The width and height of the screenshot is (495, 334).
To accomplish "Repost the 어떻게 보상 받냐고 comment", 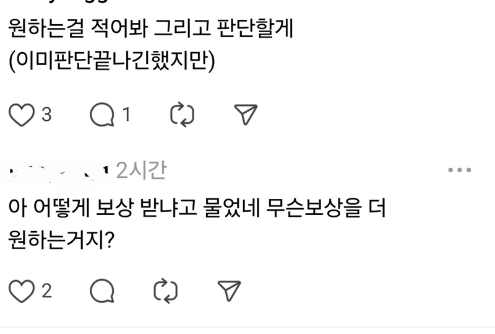I will click(x=166, y=291).
